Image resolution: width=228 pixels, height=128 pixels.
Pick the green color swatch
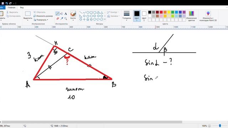click(172, 12)
